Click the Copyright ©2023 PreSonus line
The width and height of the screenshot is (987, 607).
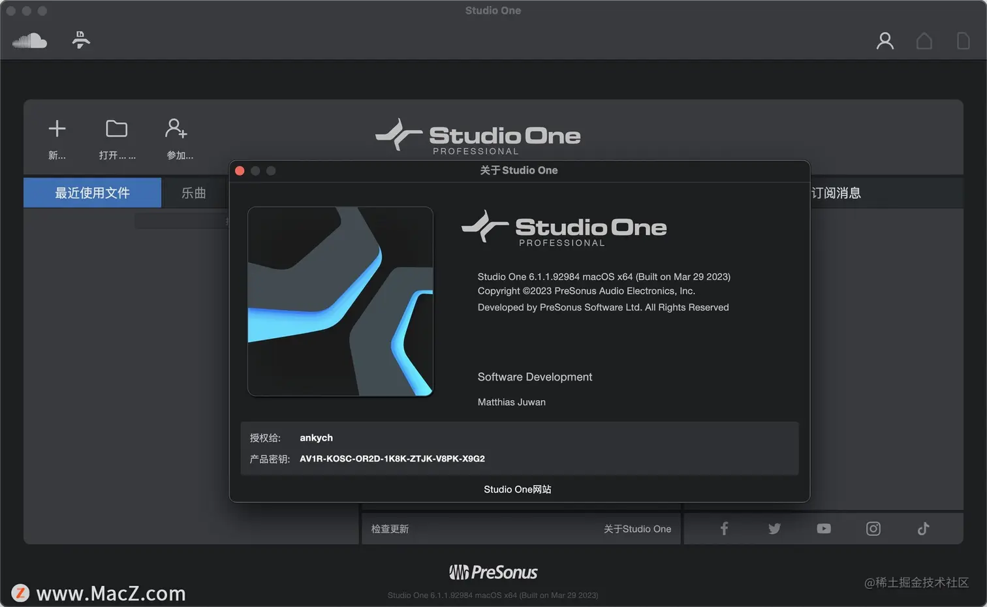tap(586, 291)
